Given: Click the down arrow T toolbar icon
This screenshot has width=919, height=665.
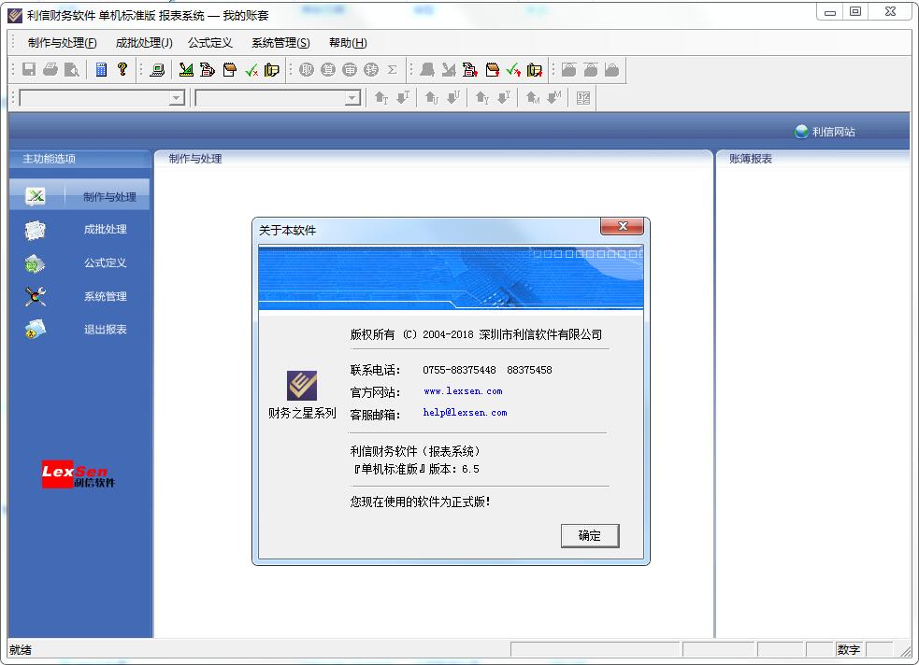Looking at the screenshot, I should tap(403, 98).
